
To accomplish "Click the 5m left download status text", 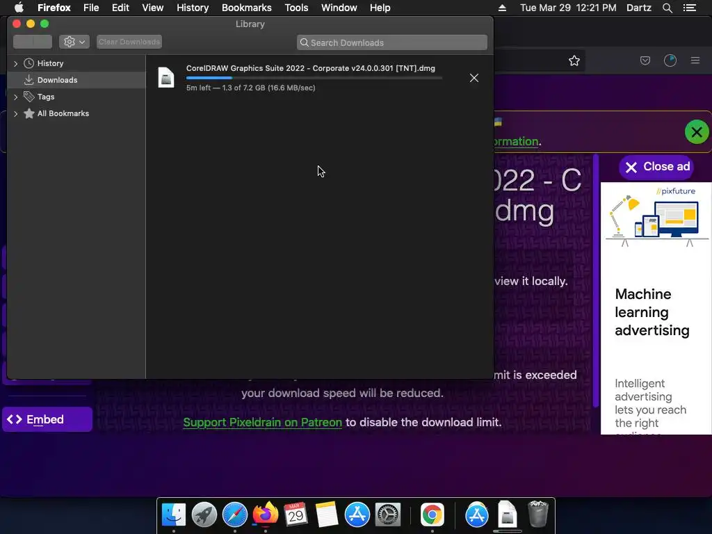I will point(250,88).
